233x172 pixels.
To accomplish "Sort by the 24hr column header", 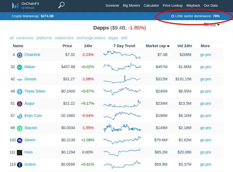I will pyautogui.click(x=88, y=46).
